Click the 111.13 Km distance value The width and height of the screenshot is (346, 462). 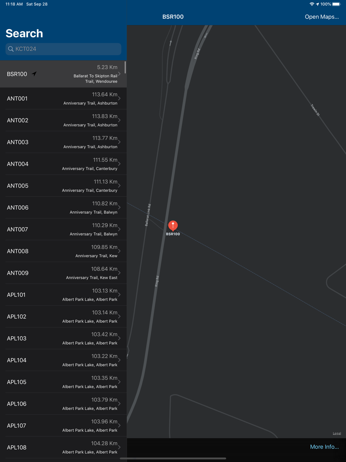[106, 182]
